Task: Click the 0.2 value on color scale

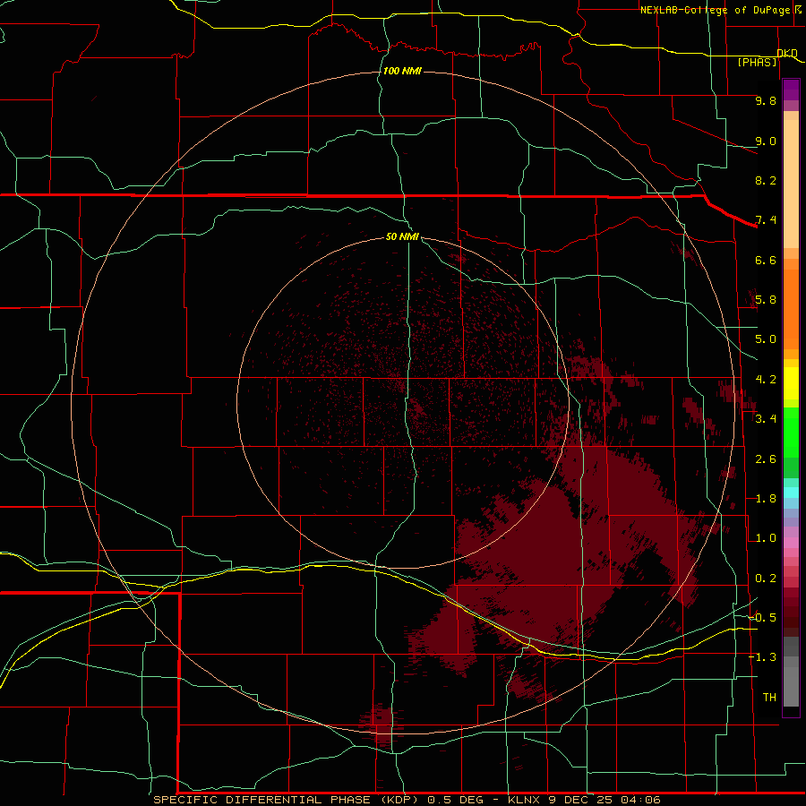Action: [x=766, y=579]
